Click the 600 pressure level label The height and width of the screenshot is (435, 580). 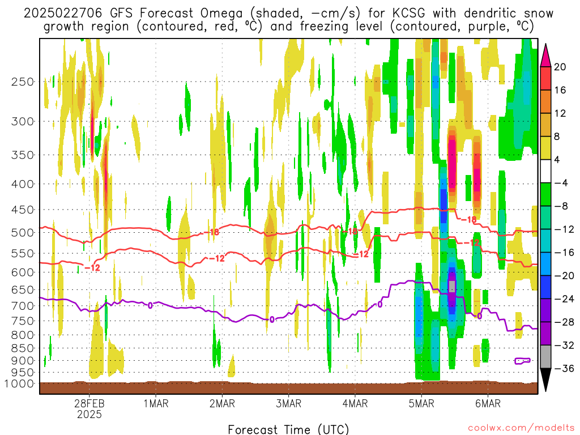pos(23,272)
